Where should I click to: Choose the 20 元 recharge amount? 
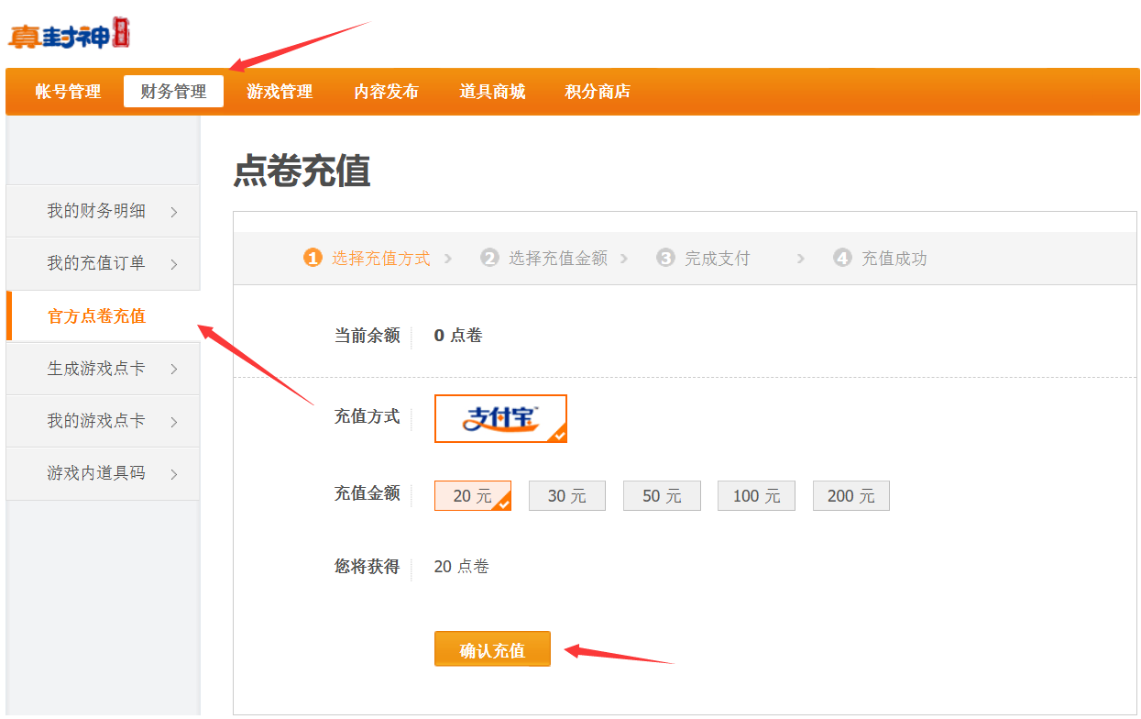[473, 496]
